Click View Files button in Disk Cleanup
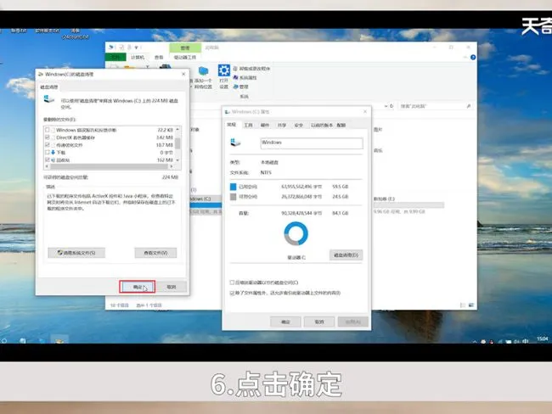This screenshot has height=414, width=552. tap(155, 253)
